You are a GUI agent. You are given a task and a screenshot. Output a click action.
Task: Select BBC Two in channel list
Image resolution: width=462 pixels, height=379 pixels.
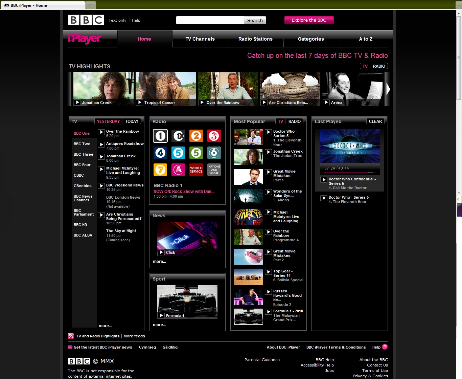point(82,144)
